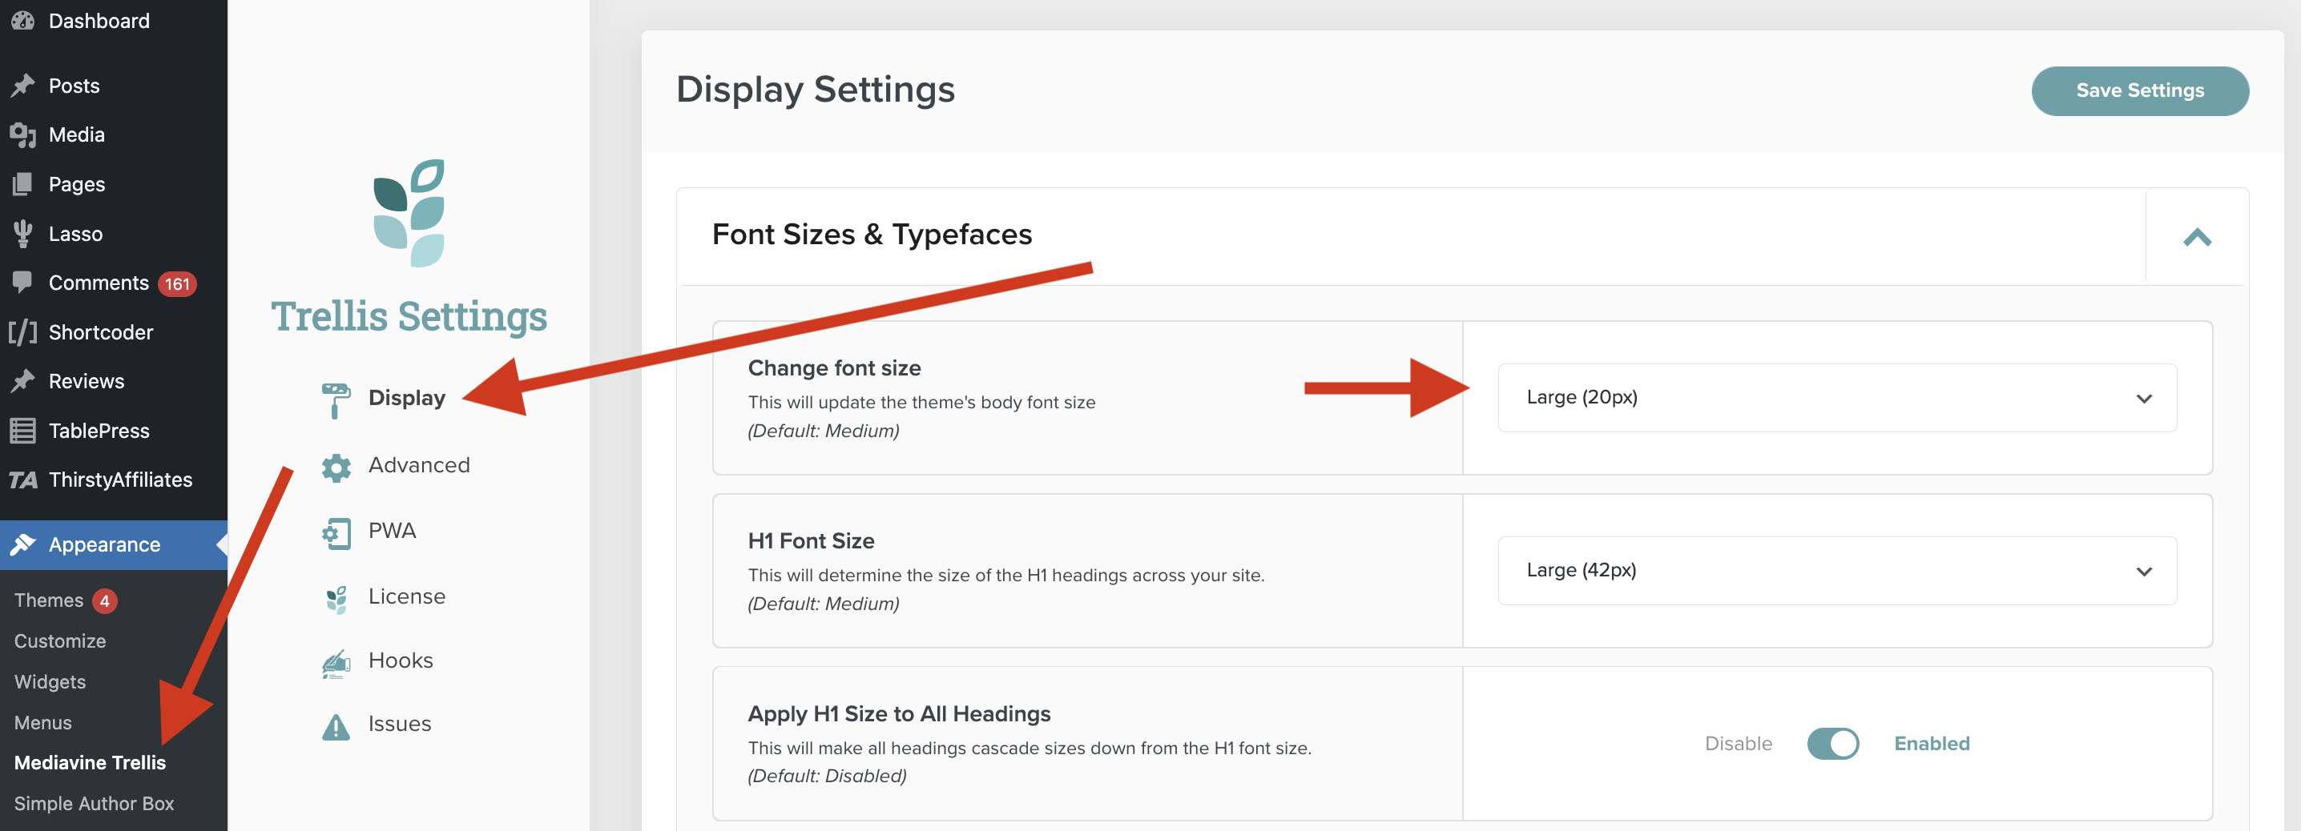Image resolution: width=2301 pixels, height=831 pixels.
Task: Open the Widgets submenu link
Action: tap(50, 682)
